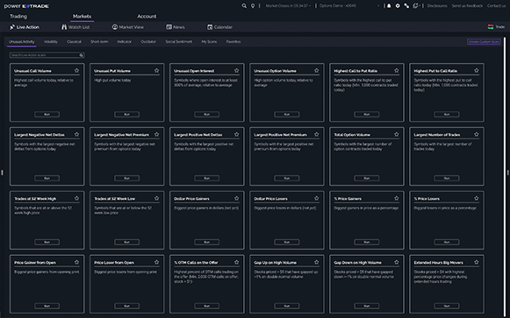Open the Short-term scan category
The image size is (510, 318).
point(99,41)
